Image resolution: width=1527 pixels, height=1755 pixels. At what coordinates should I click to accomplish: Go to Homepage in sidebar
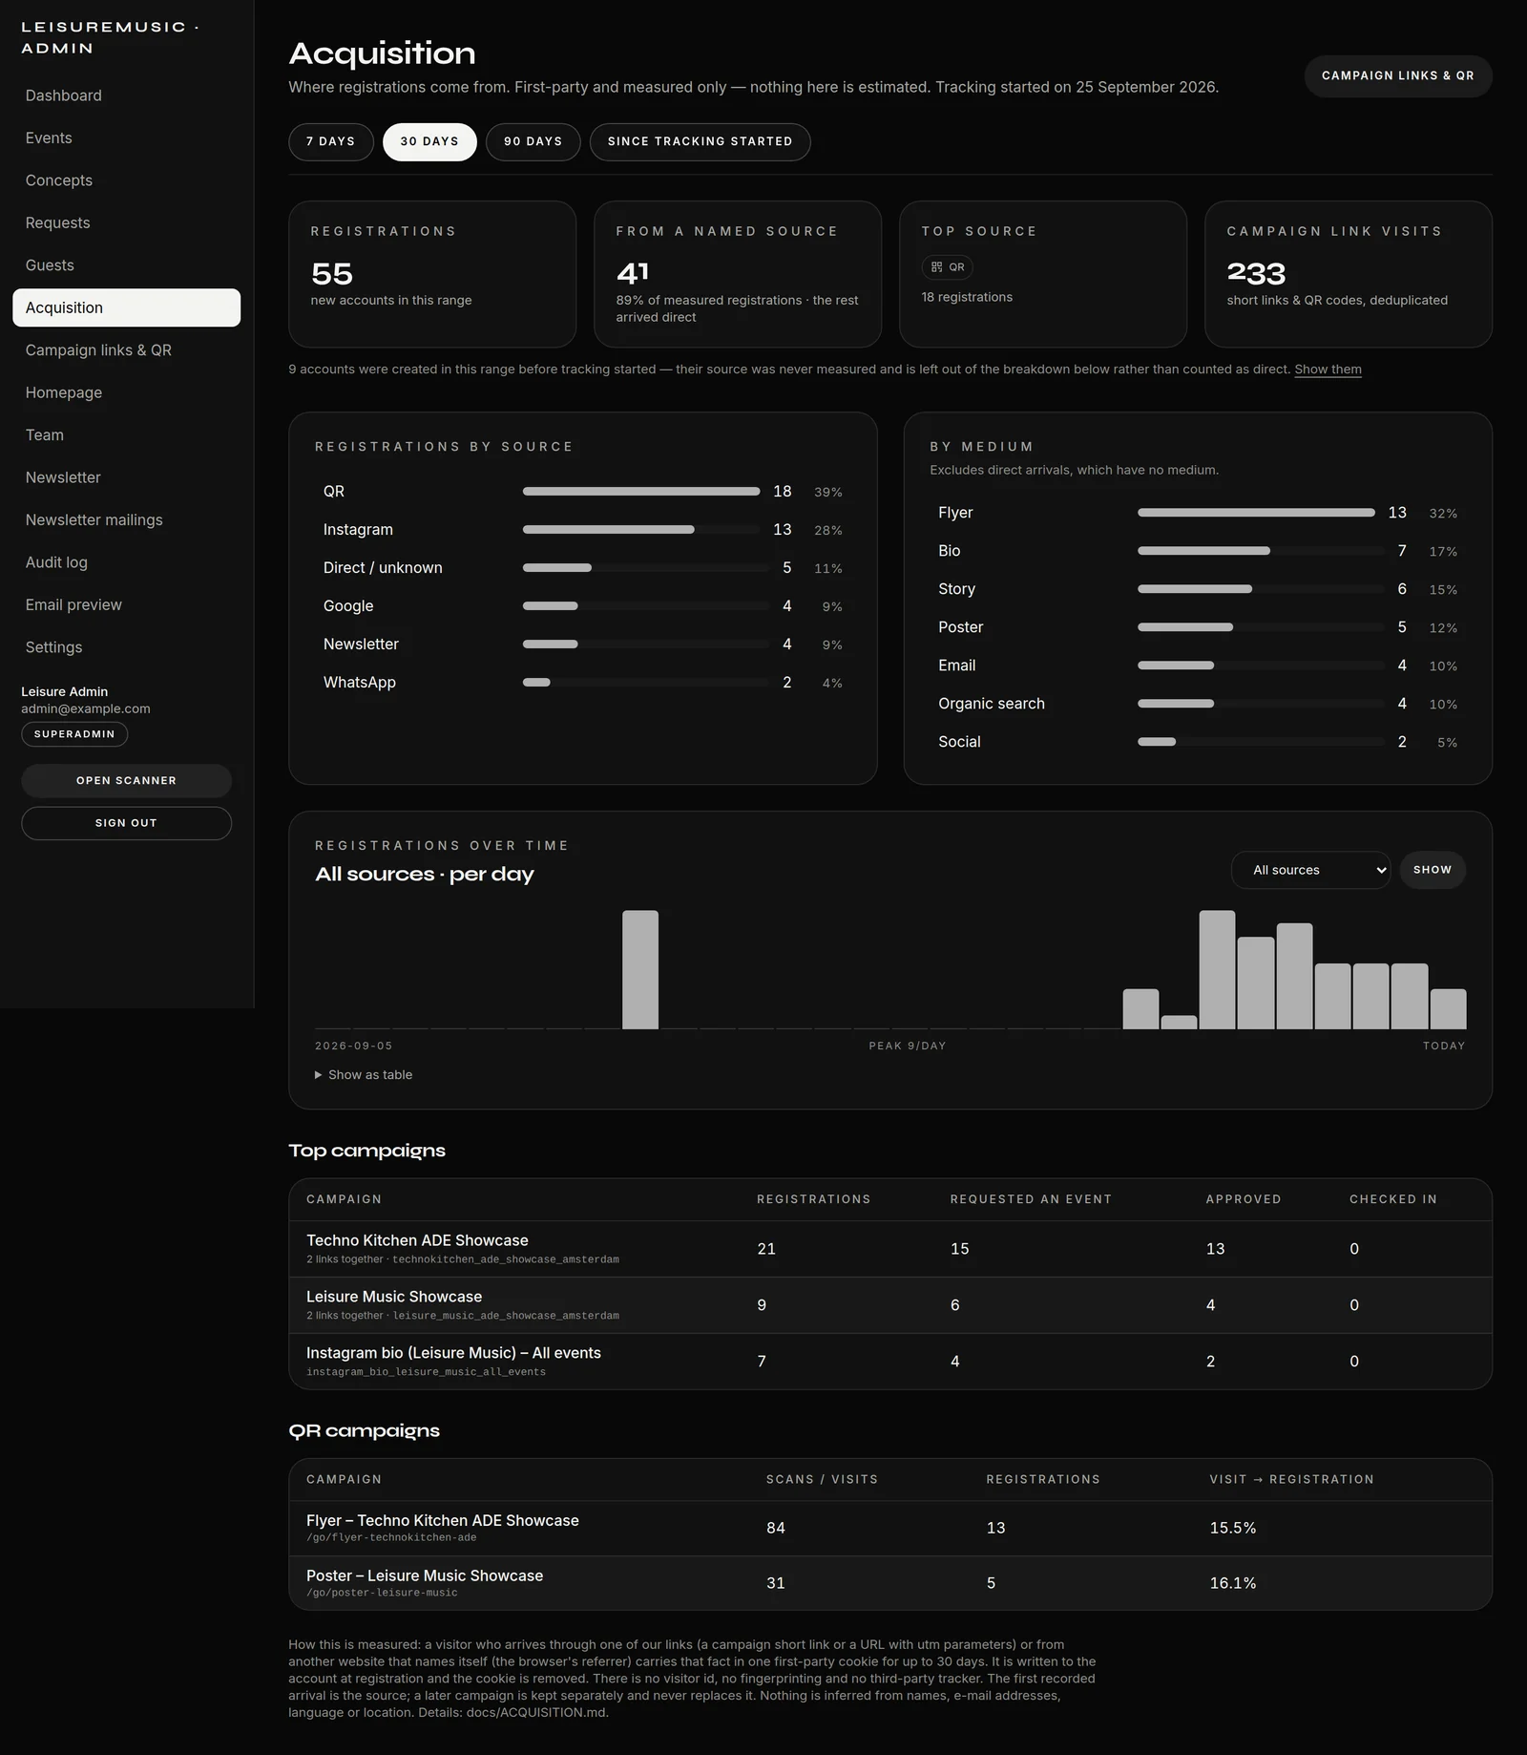click(126, 392)
